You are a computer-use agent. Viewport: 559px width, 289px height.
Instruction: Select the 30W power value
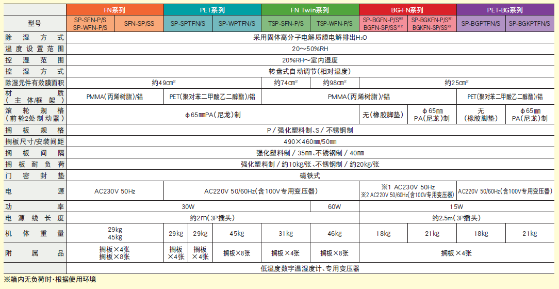[x=188, y=206]
